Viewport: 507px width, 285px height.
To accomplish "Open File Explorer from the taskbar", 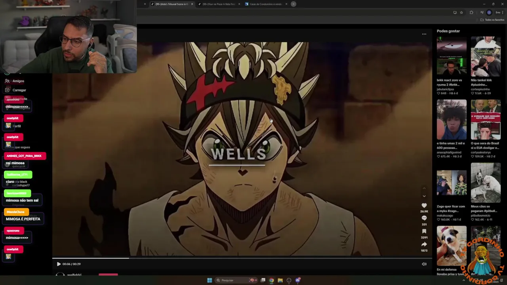I will click(x=280, y=280).
